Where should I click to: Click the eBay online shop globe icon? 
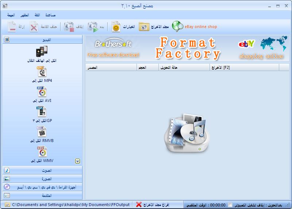click(x=177, y=26)
